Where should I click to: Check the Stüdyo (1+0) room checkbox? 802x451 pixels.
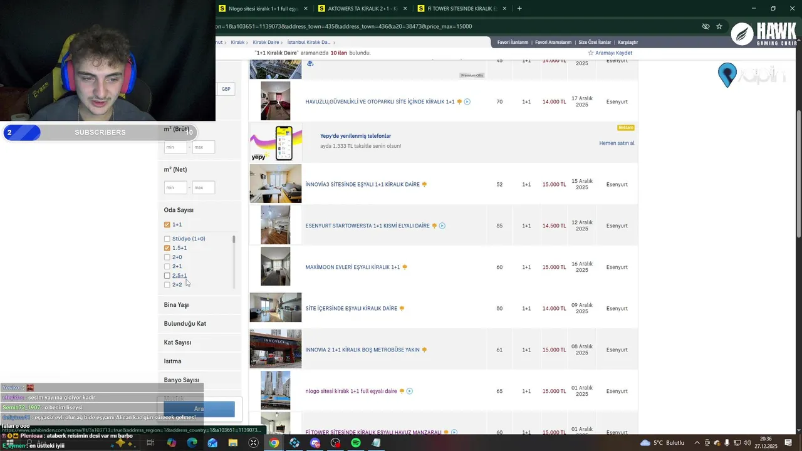(x=167, y=239)
